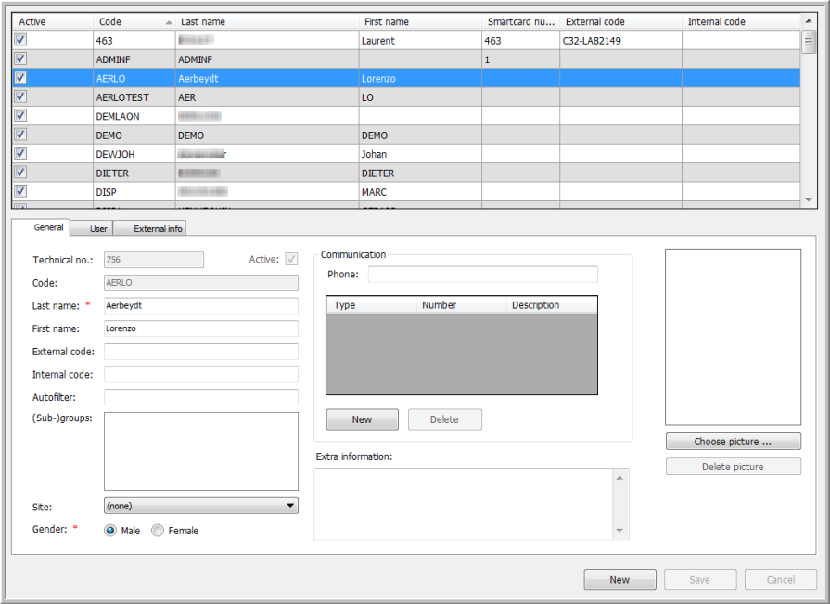Toggle Active checkbox for DEMO row

(x=21, y=135)
